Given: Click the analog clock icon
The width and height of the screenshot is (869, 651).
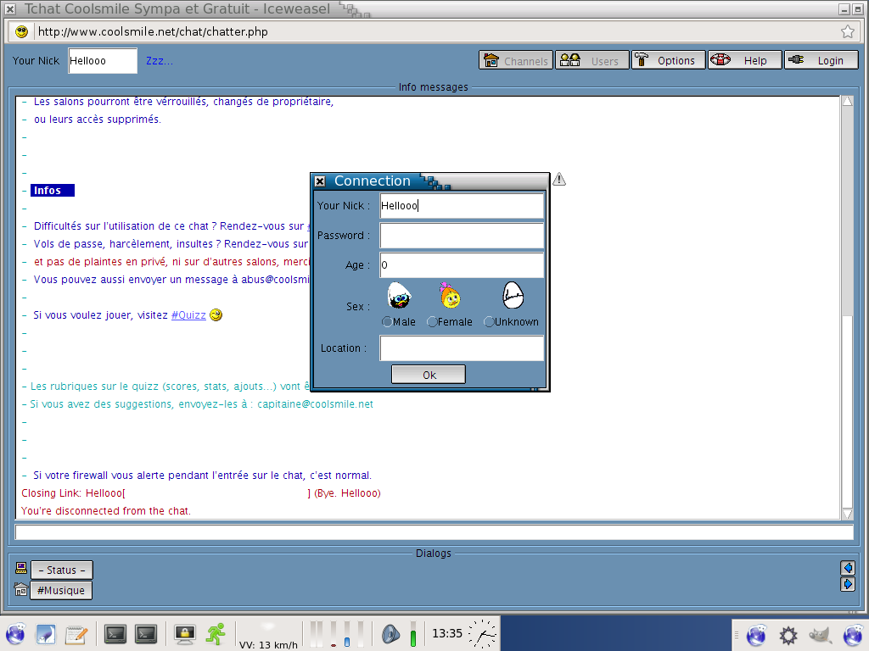Looking at the screenshot, I should [482, 634].
